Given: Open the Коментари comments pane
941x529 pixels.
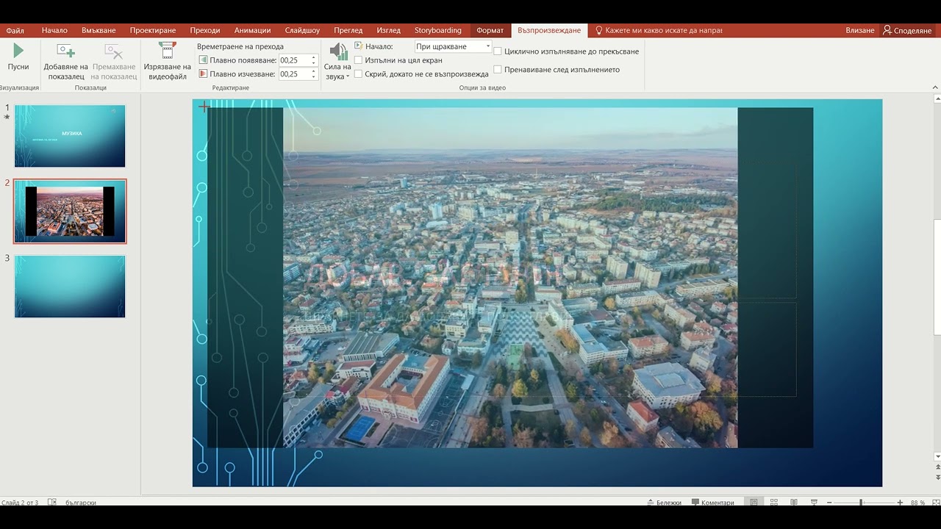Looking at the screenshot, I should tap(712, 503).
